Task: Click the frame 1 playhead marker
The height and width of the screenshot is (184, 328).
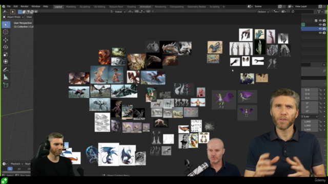Action: click(10, 169)
